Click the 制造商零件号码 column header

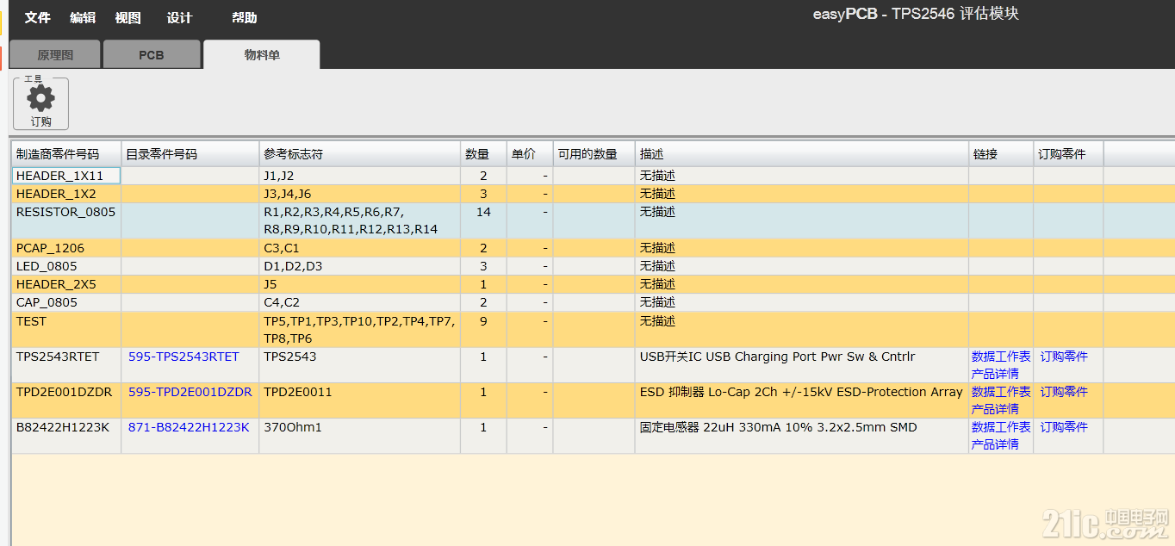[66, 154]
